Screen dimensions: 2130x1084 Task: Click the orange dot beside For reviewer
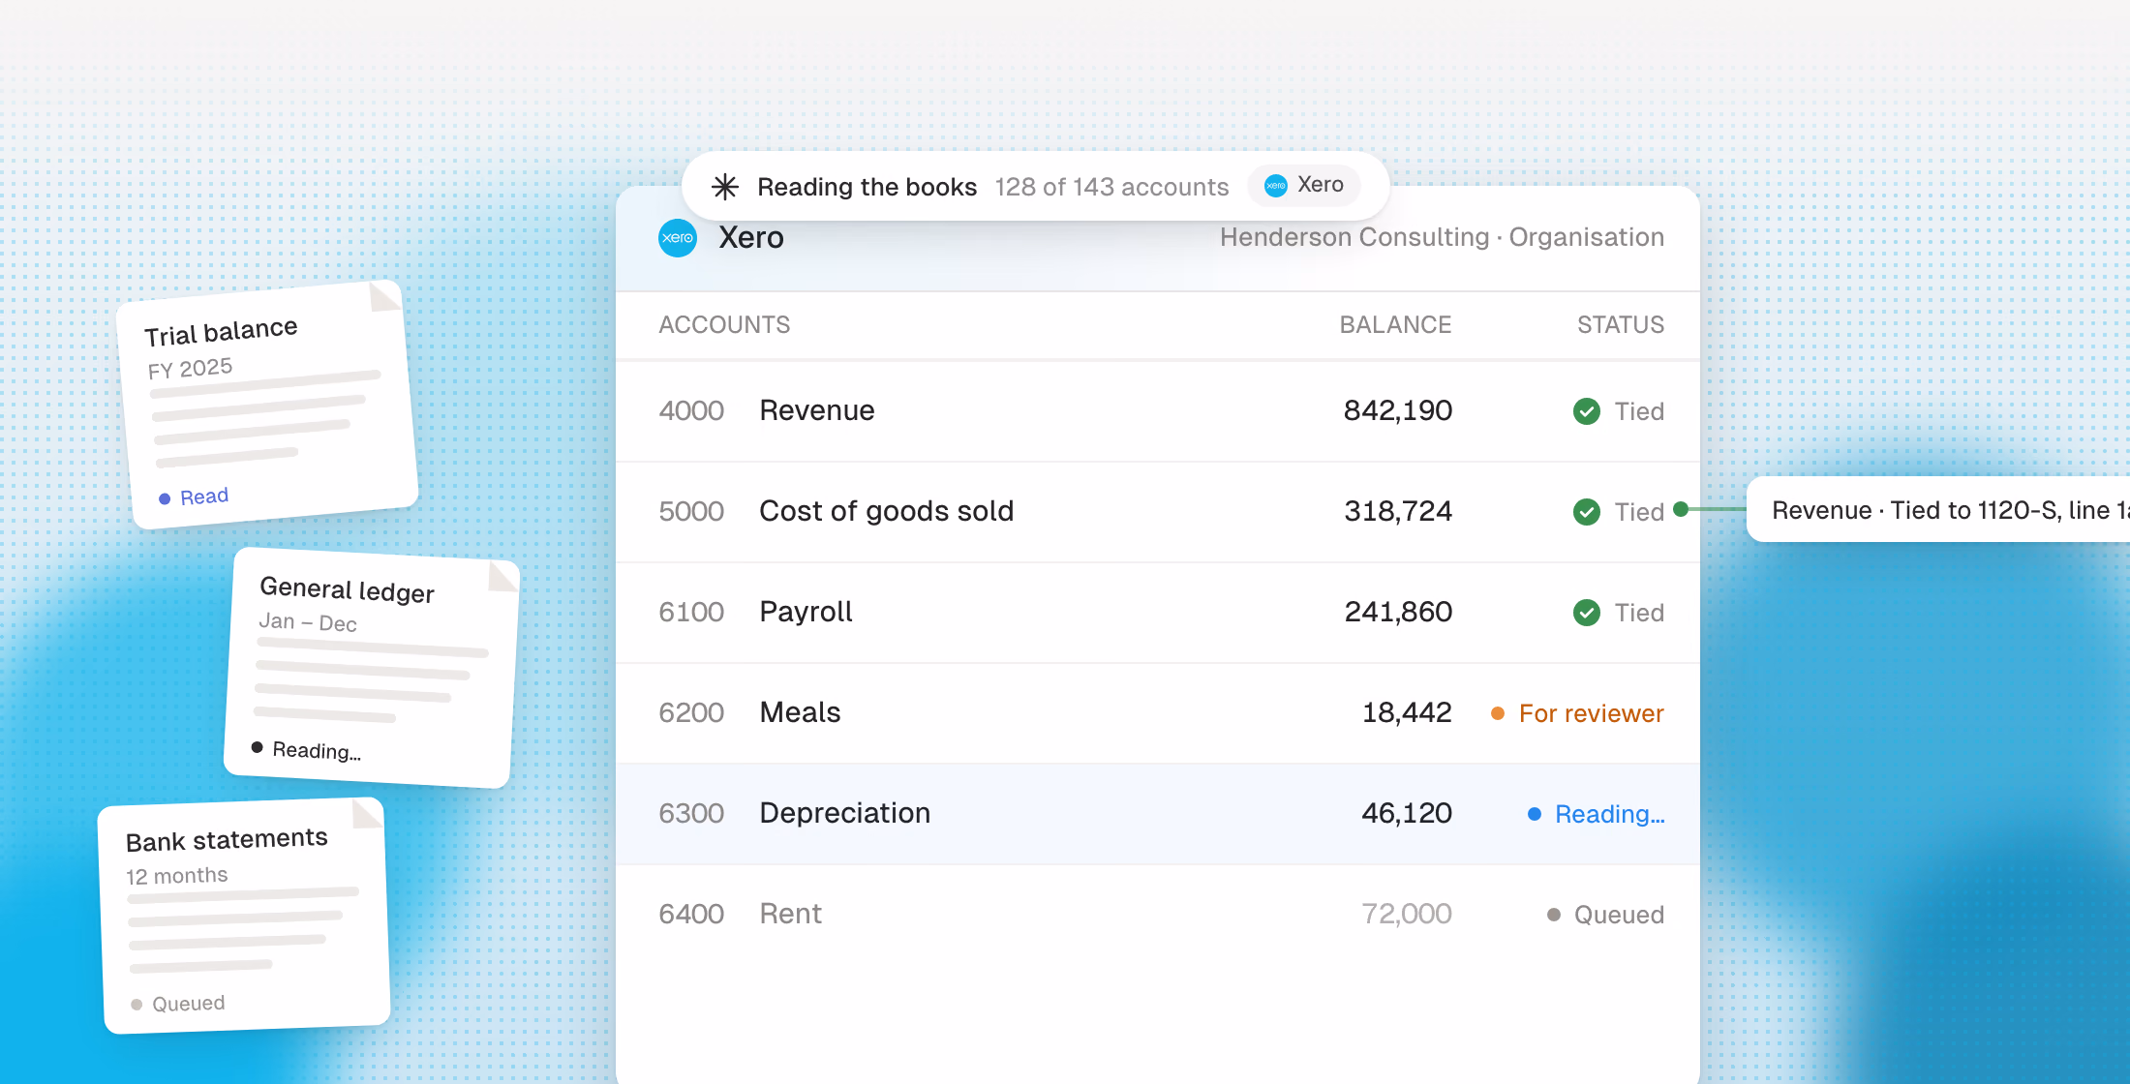1498,713
